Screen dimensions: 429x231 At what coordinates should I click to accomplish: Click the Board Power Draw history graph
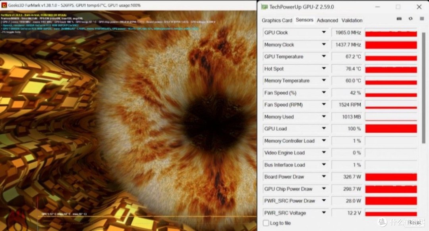(391, 177)
